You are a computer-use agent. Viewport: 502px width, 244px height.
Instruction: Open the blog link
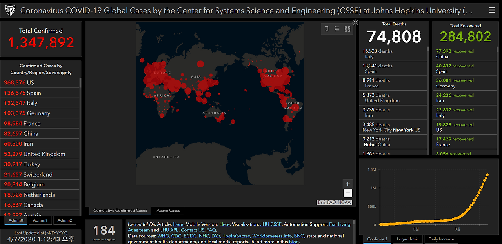[x=294, y=242]
